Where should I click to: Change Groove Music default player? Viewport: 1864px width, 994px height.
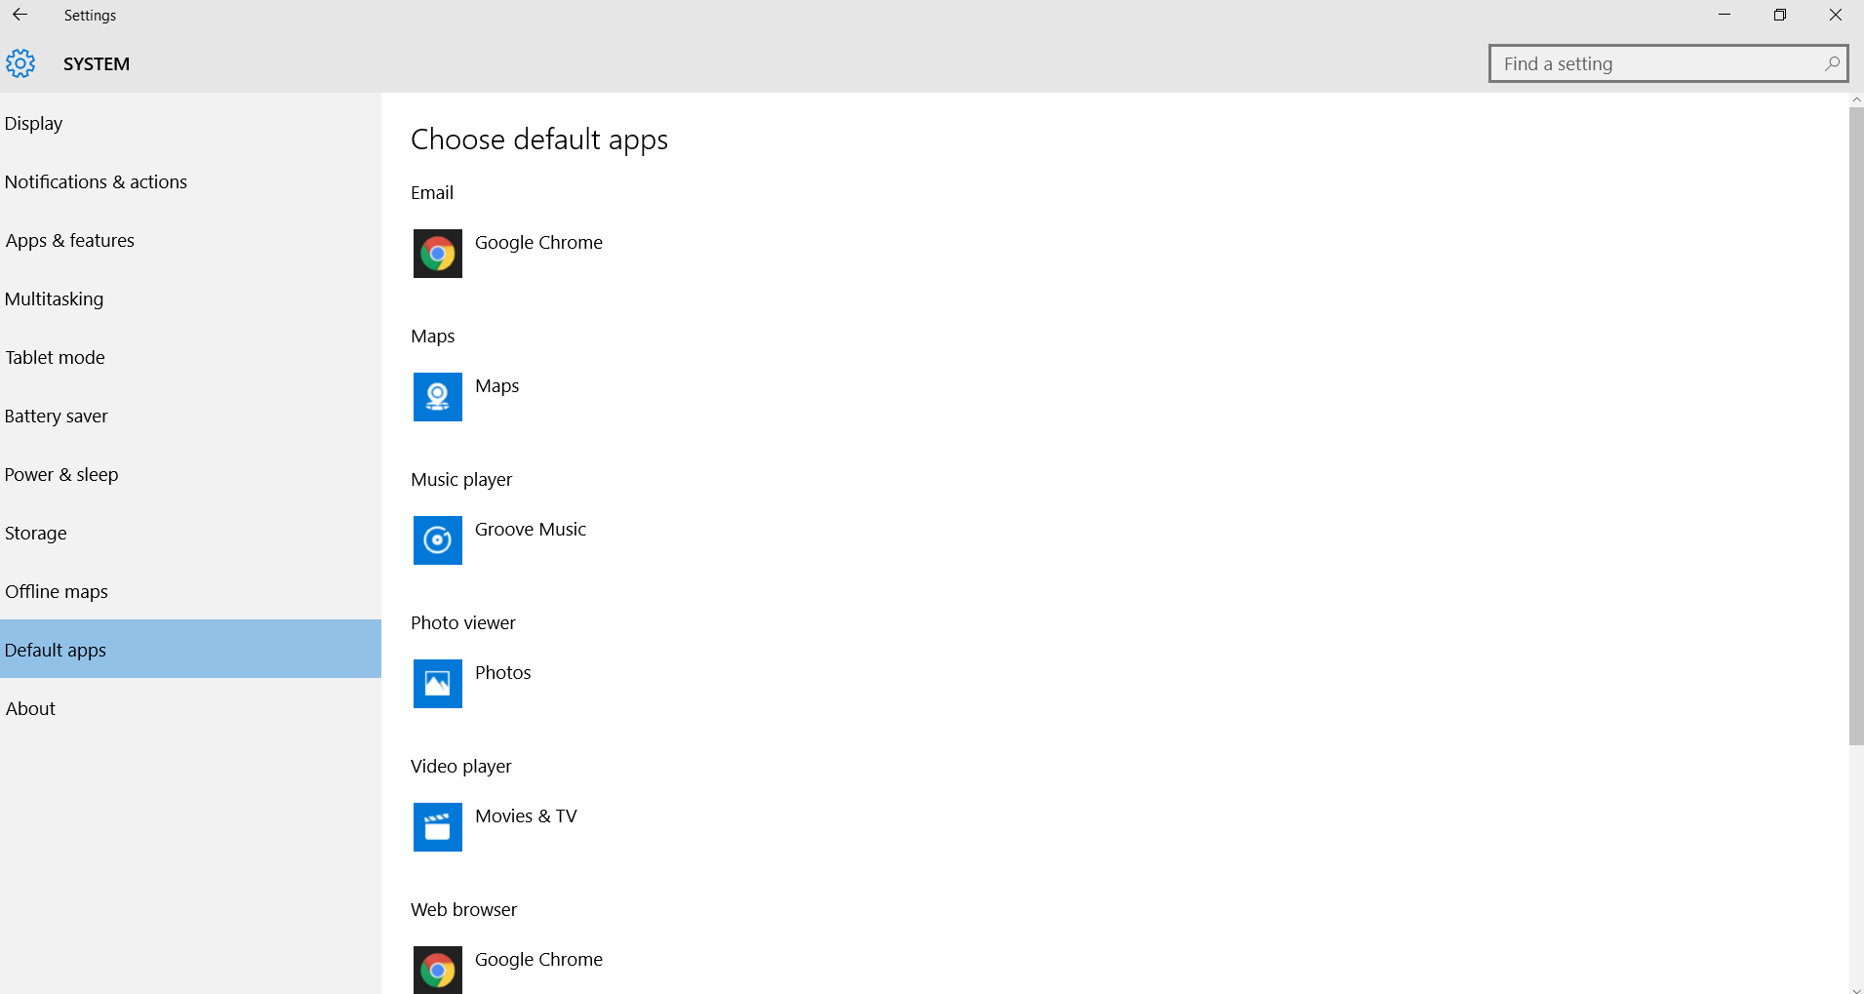click(531, 530)
